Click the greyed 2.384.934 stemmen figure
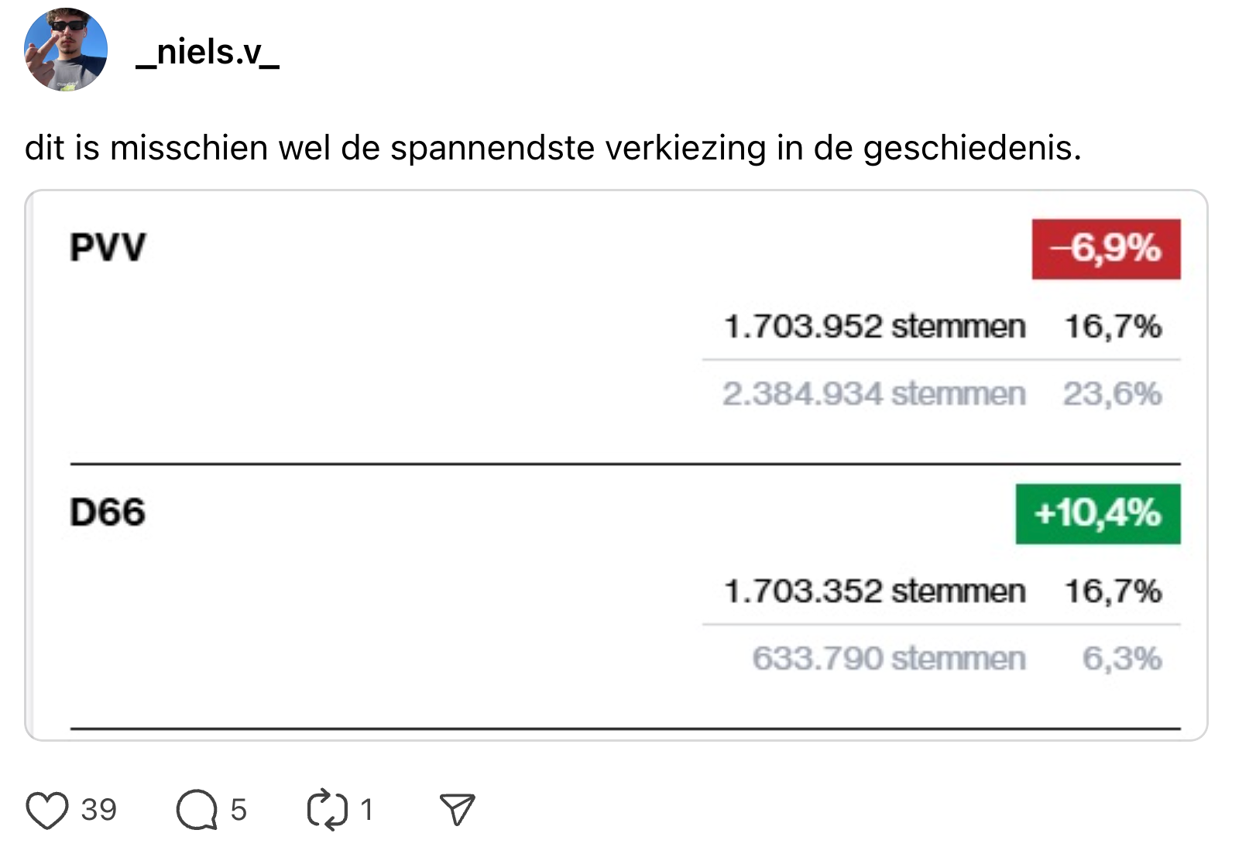Viewport: 1256px width, 847px height. [x=874, y=394]
